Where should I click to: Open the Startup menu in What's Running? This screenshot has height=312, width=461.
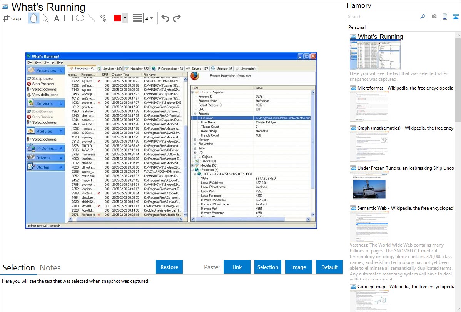(49, 62)
